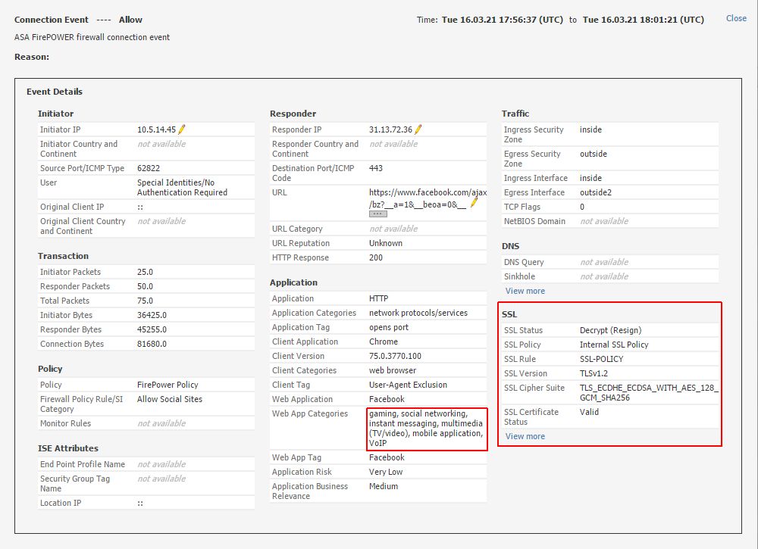Click the start time Tue 16.03.21 17:56:37 (UTC)

point(503,20)
